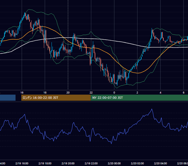Image resolution: width=188 pixels, height=166 pixels.
Task: Click the 2/20 04:00 label on indicator axis
Action: [x=160, y=163]
